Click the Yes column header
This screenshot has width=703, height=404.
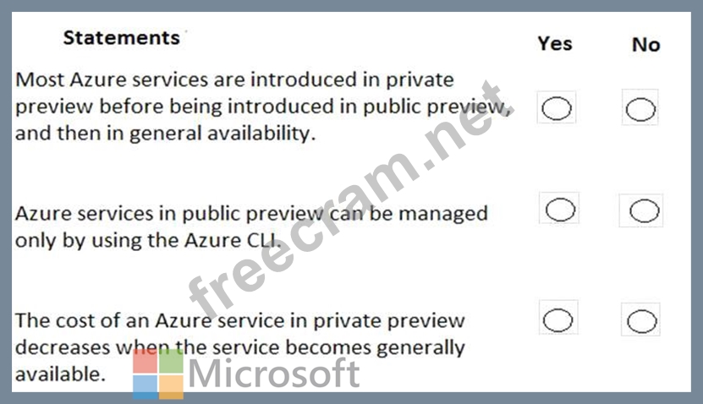click(x=555, y=44)
